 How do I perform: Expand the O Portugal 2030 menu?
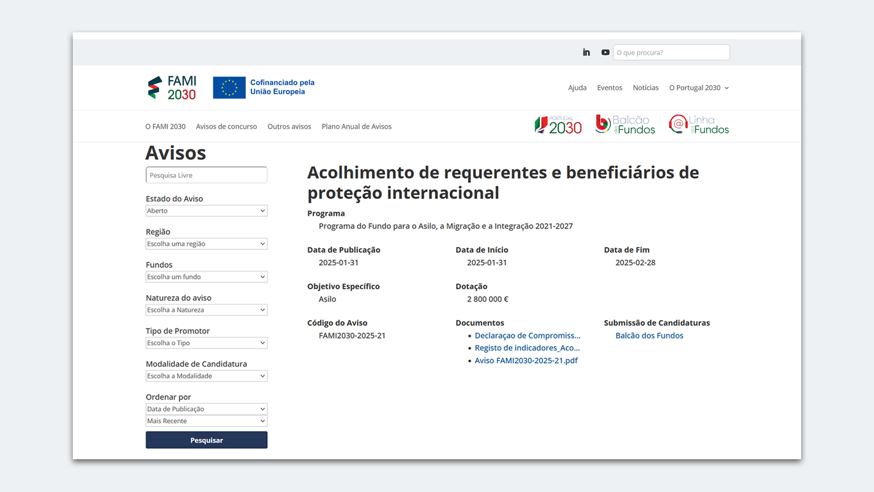[x=699, y=88]
